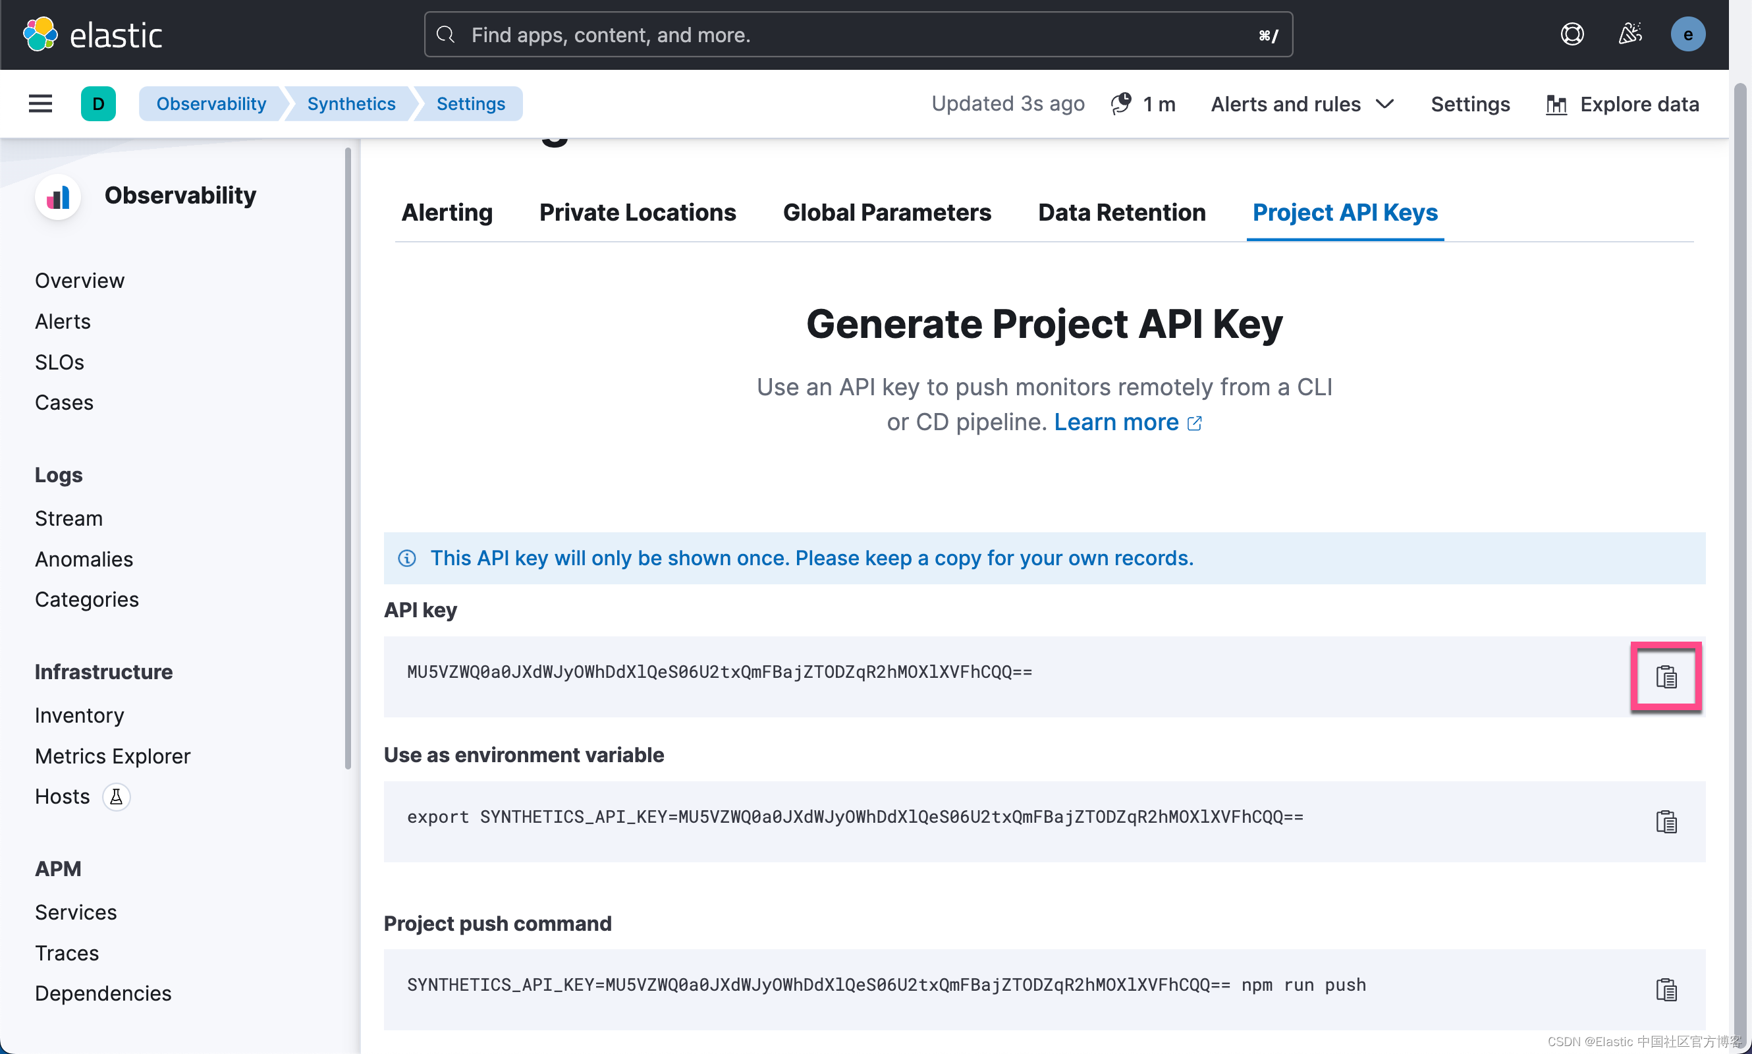Click the user avatar 'e'
This screenshot has width=1752, height=1054.
point(1687,34)
